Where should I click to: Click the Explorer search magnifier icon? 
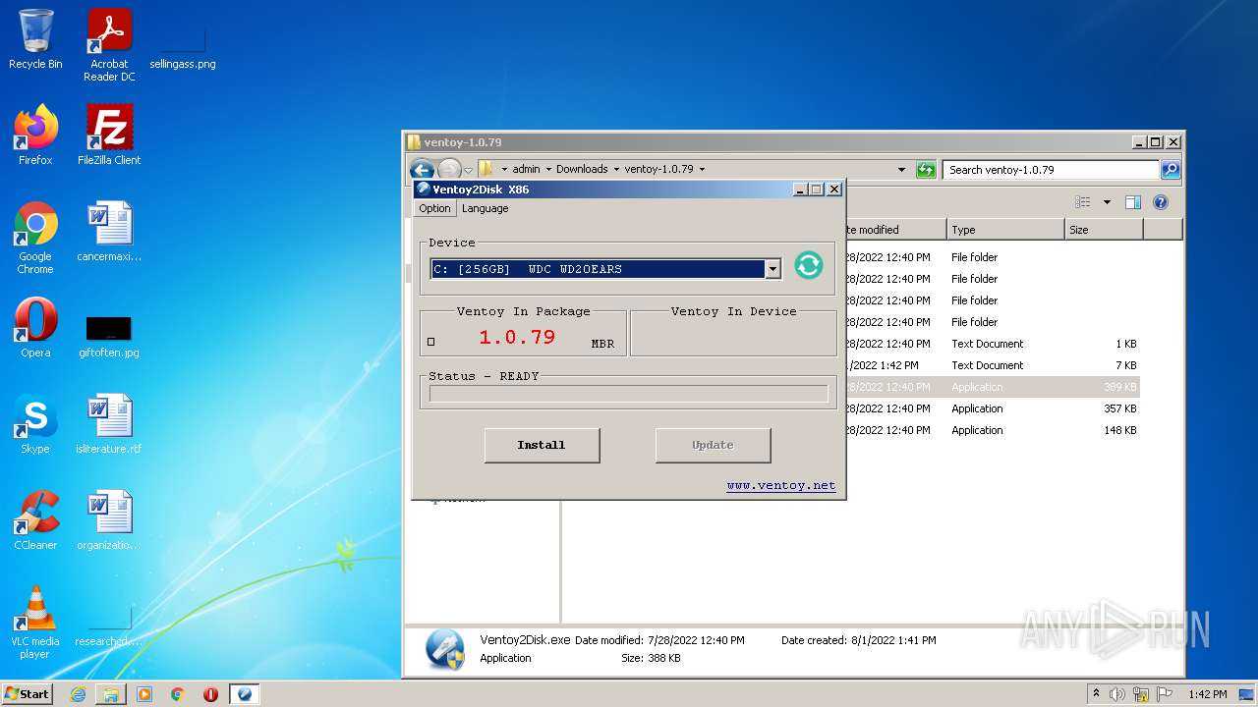click(1170, 170)
